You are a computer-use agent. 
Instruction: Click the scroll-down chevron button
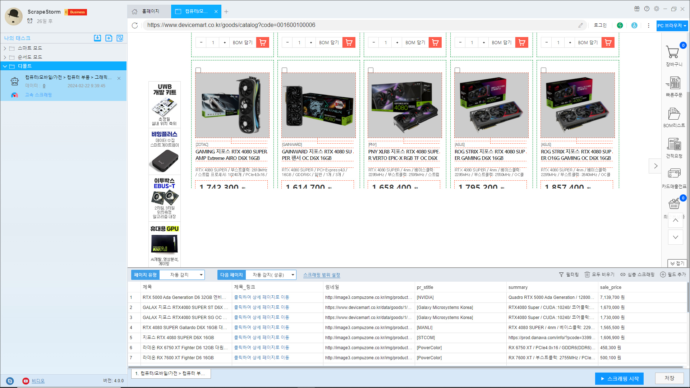click(676, 237)
